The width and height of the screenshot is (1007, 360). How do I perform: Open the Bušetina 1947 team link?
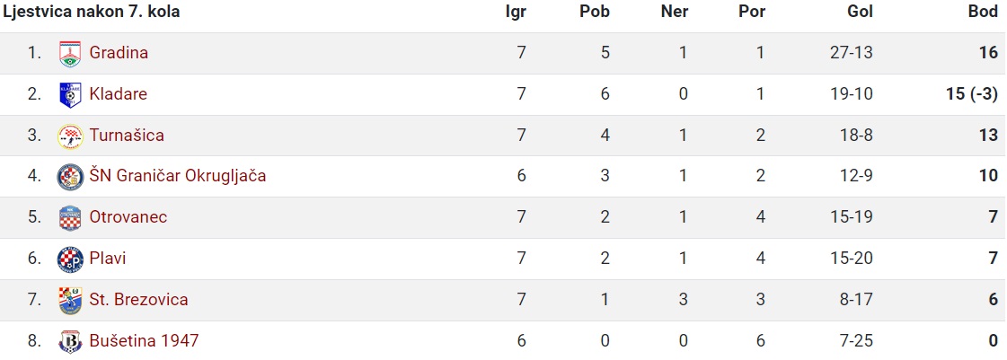[144, 340]
